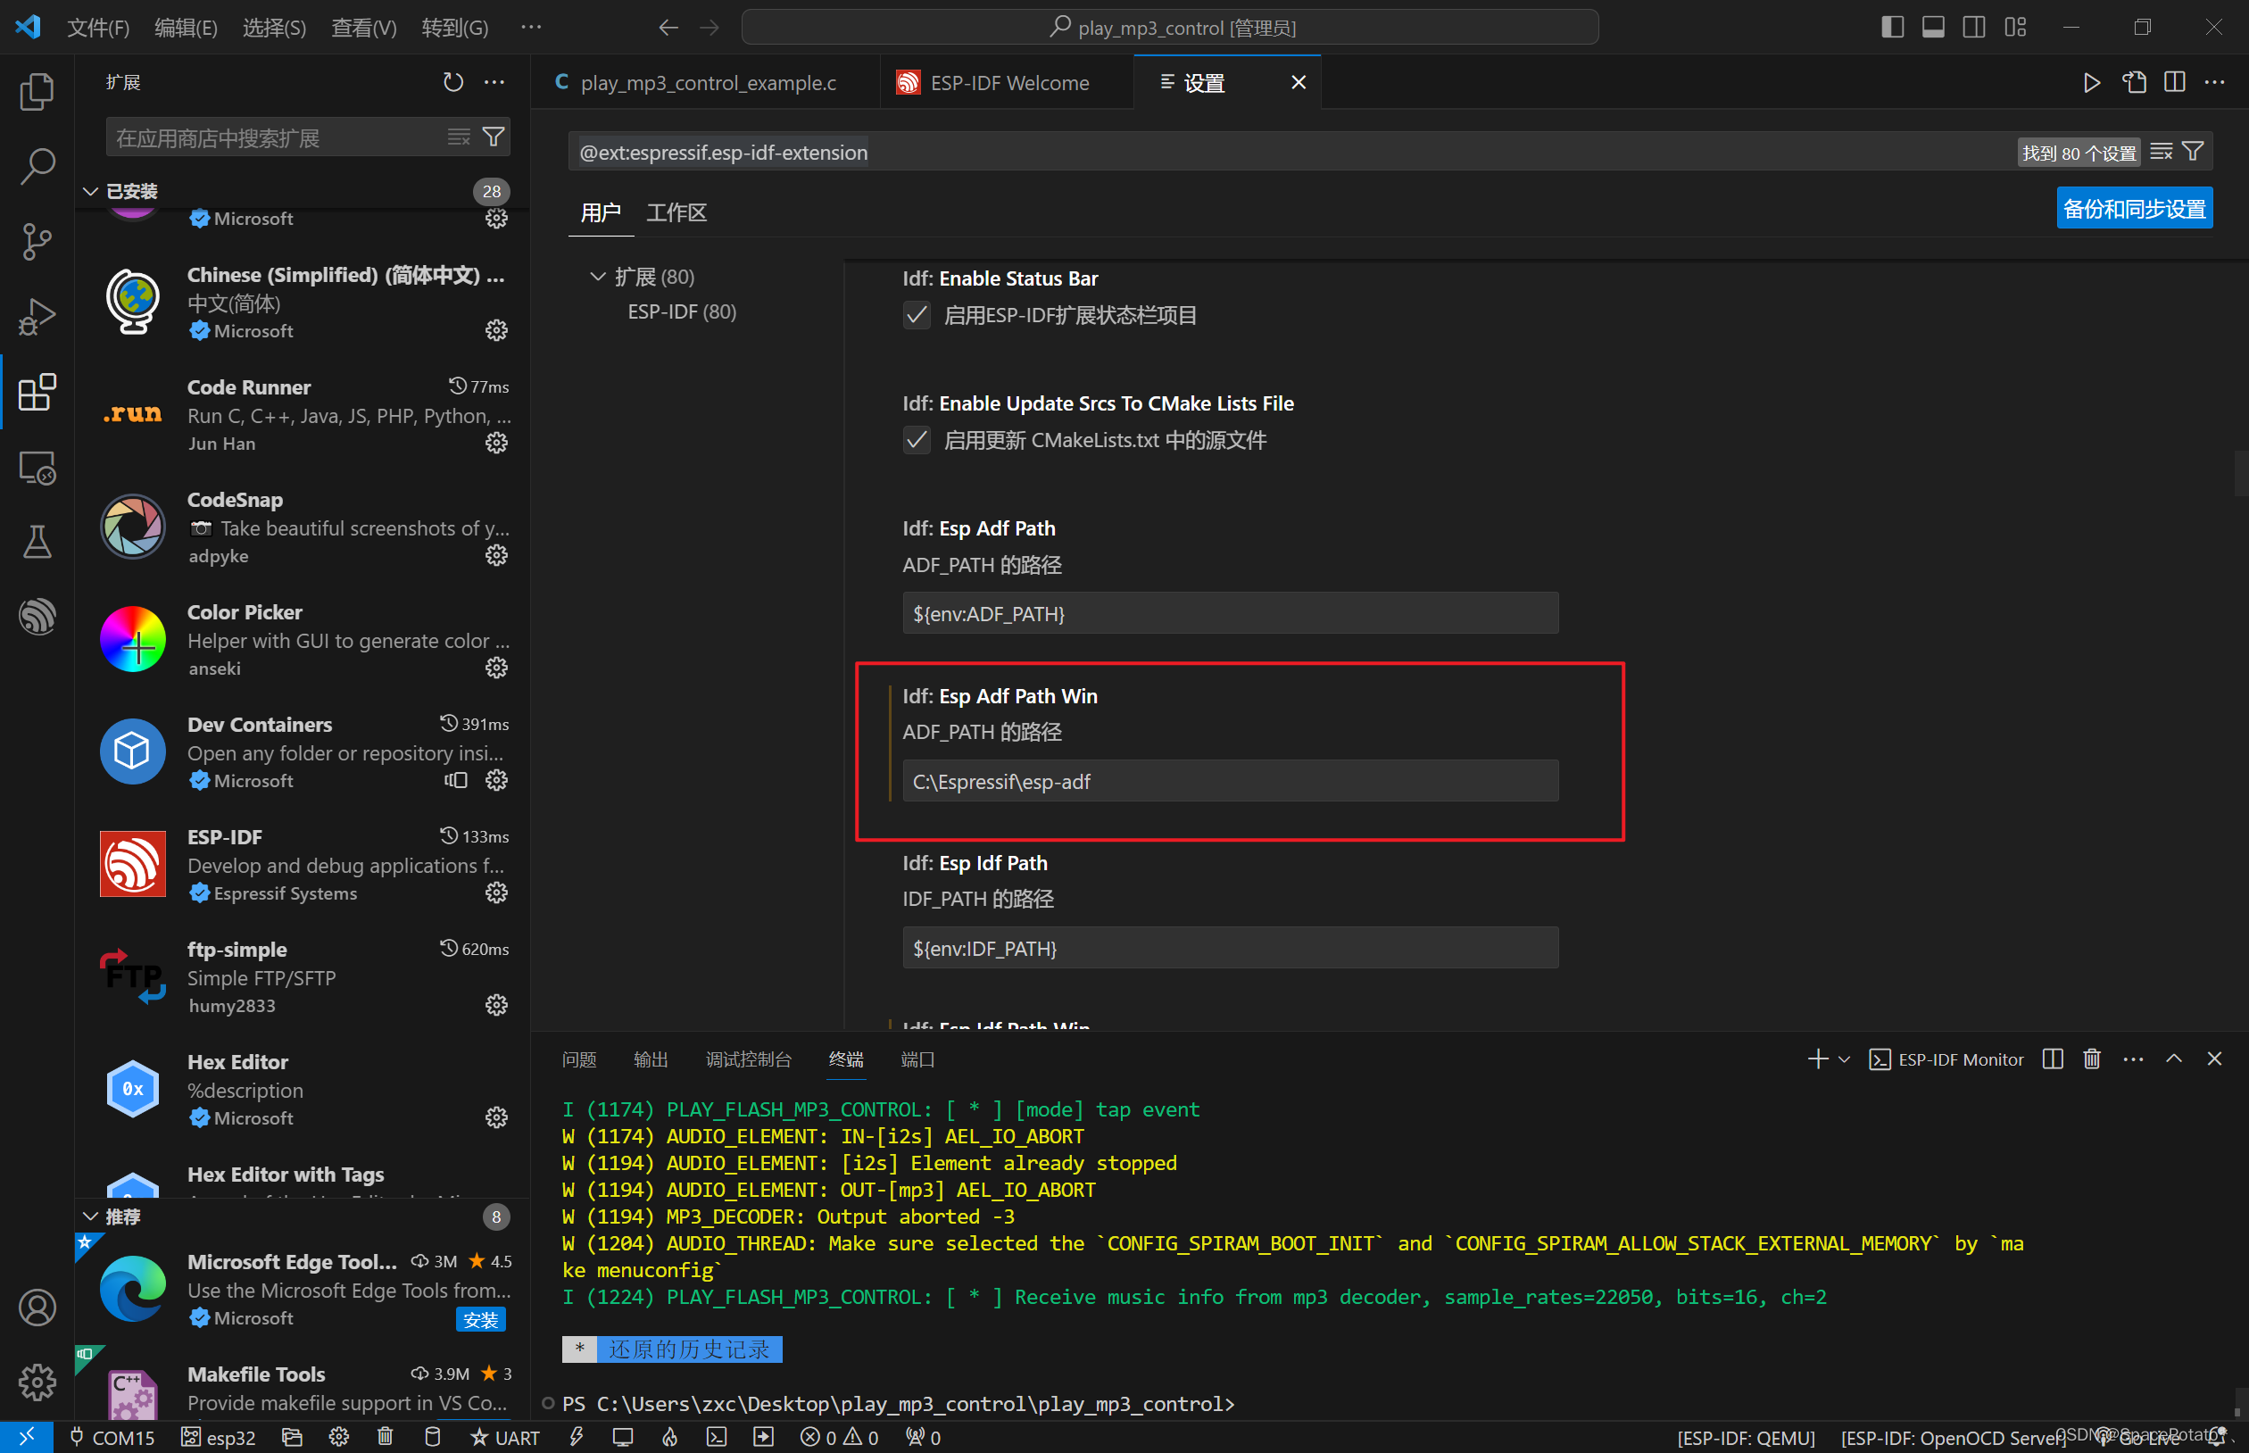2249x1453 pixels.
Task: Collapse the 已安装 extensions section
Action: tap(90, 191)
